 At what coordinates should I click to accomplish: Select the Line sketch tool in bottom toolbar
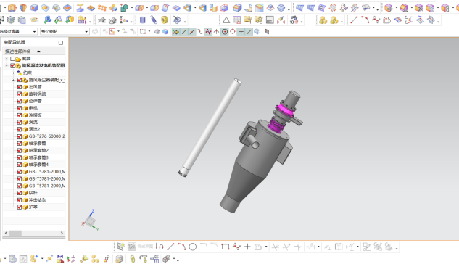[170, 247]
